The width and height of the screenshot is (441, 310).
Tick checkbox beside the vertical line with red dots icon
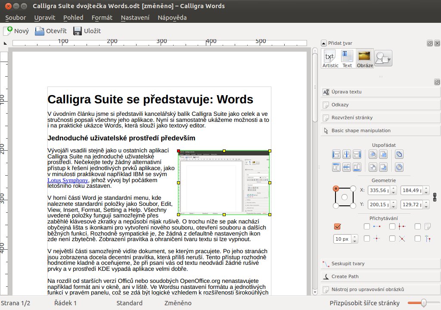pyautogui.click(x=392, y=226)
